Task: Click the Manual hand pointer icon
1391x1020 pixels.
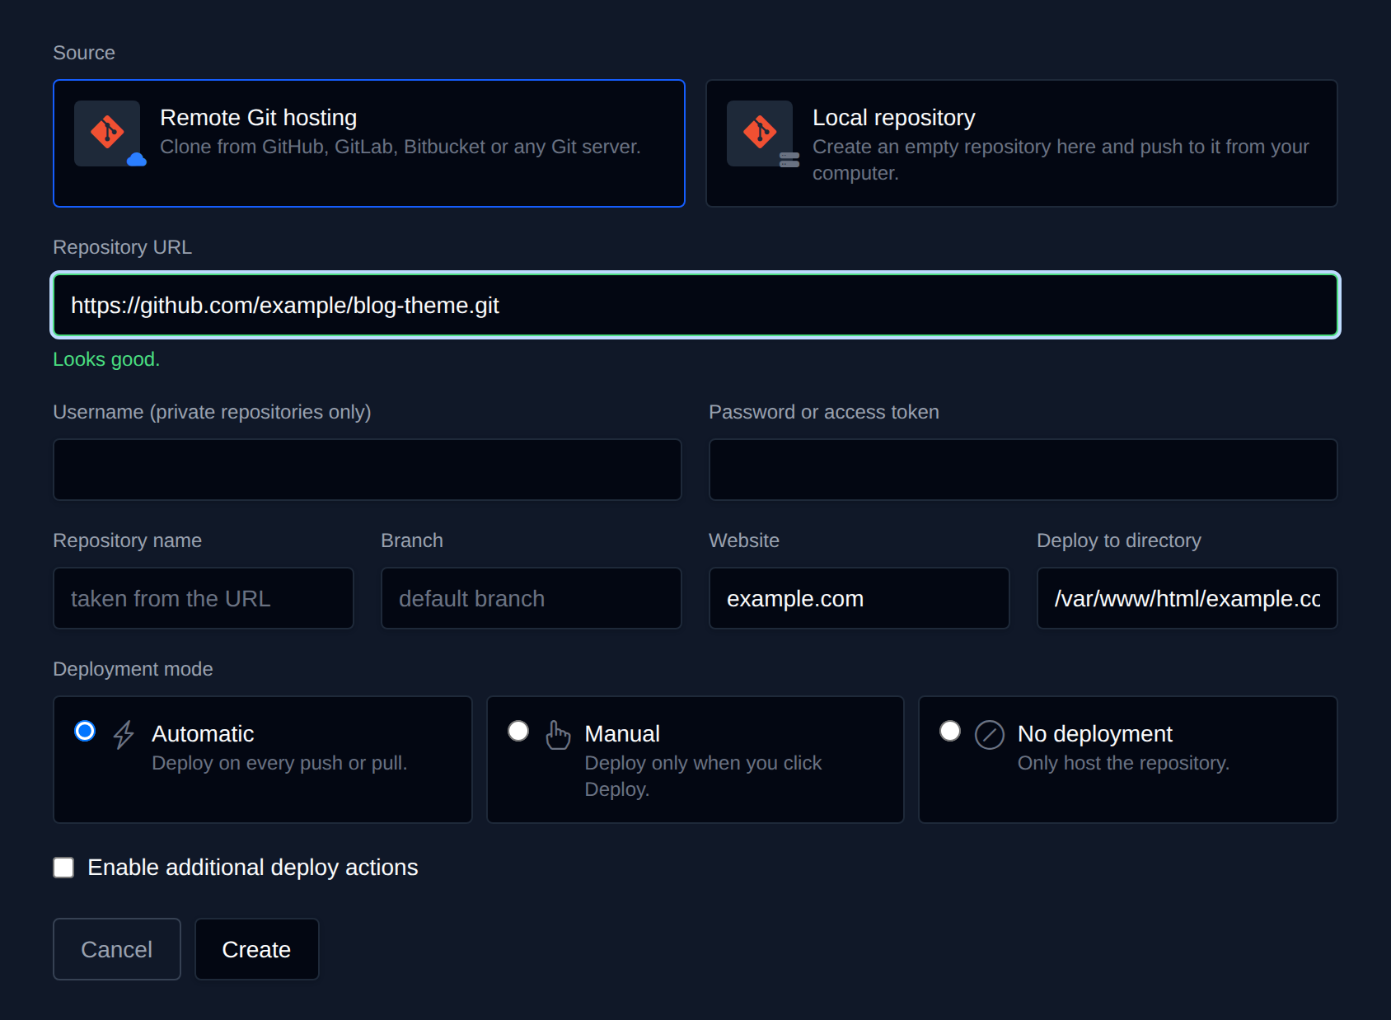Action: click(558, 734)
